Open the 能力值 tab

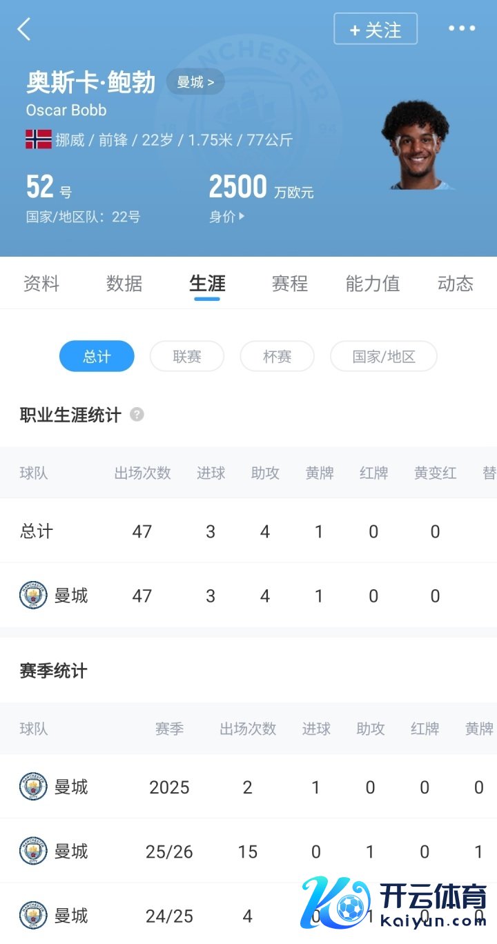(x=373, y=284)
